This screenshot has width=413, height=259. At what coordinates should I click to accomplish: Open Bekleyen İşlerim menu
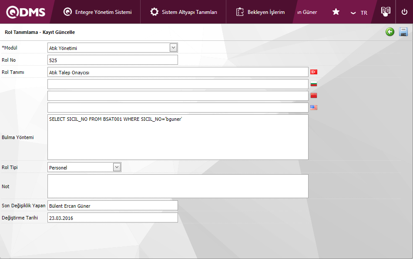pyautogui.click(x=260, y=12)
